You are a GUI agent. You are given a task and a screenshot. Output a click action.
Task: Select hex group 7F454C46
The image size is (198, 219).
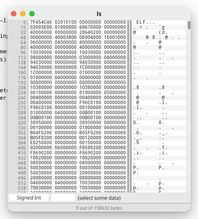click(41, 22)
